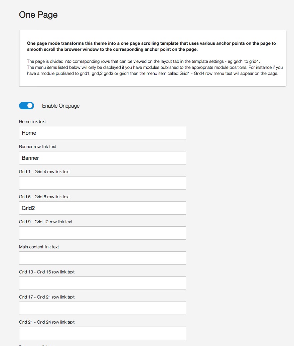The width and height of the screenshot is (294, 346).
Task: Click the "One Page" heading
Action: click(x=38, y=15)
